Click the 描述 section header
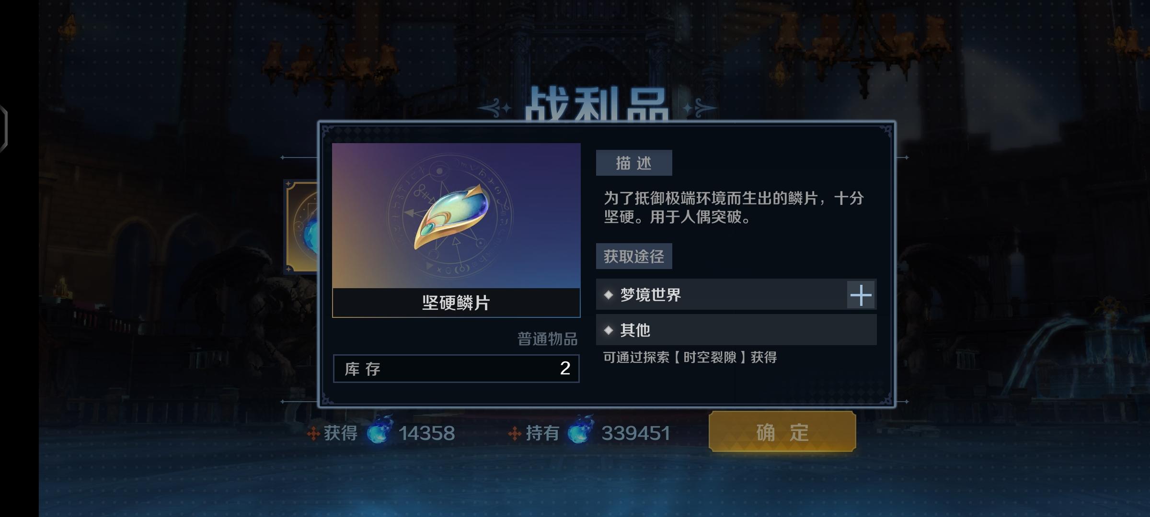This screenshot has width=1150, height=517. pyautogui.click(x=634, y=163)
